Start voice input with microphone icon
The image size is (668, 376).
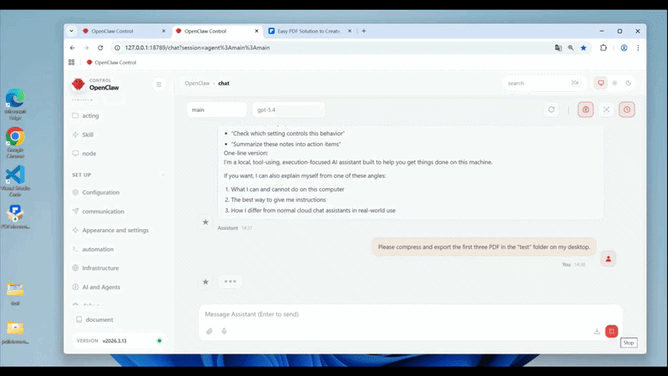[x=224, y=331]
